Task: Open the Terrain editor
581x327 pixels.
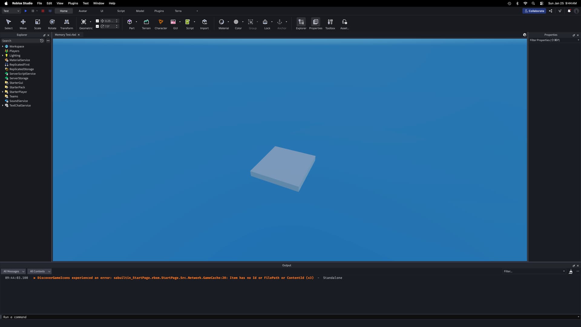Action: tap(146, 24)
